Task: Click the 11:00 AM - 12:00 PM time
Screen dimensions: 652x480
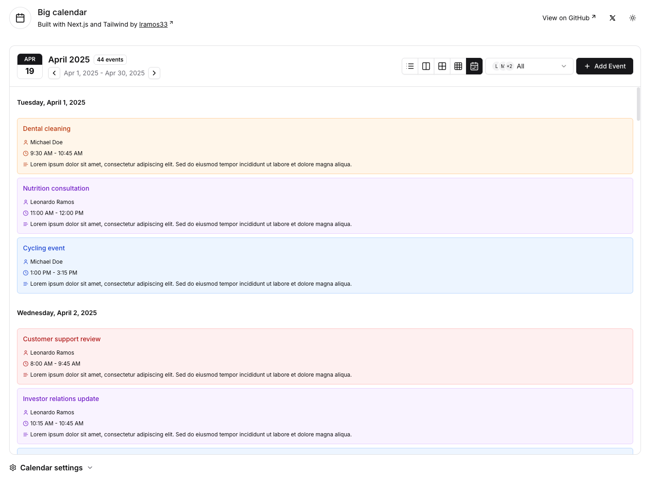Action: 57,213
